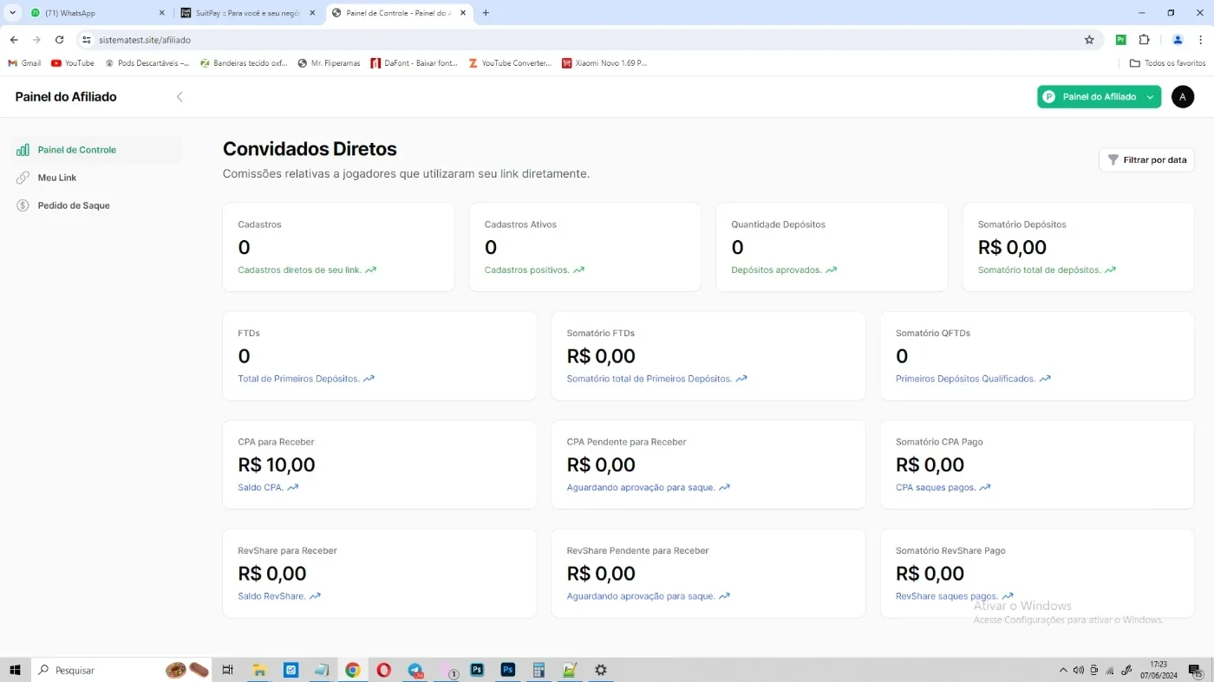The image size is (1214, 682).
Task: Reload the current page
Action: pos(59,40)
